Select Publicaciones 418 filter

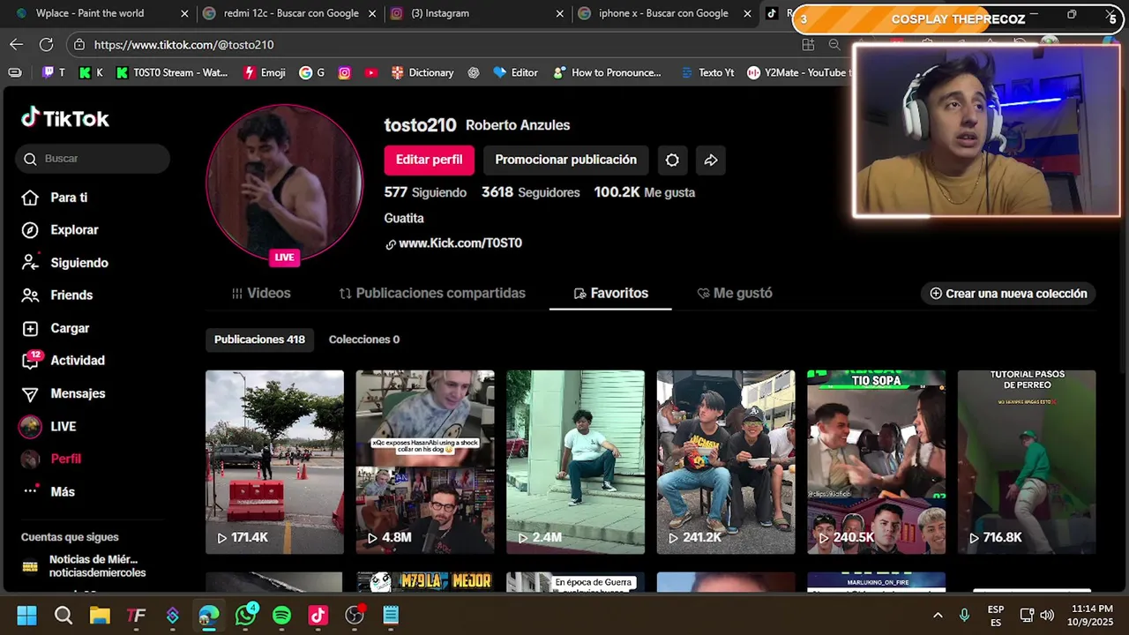point(259,340)
